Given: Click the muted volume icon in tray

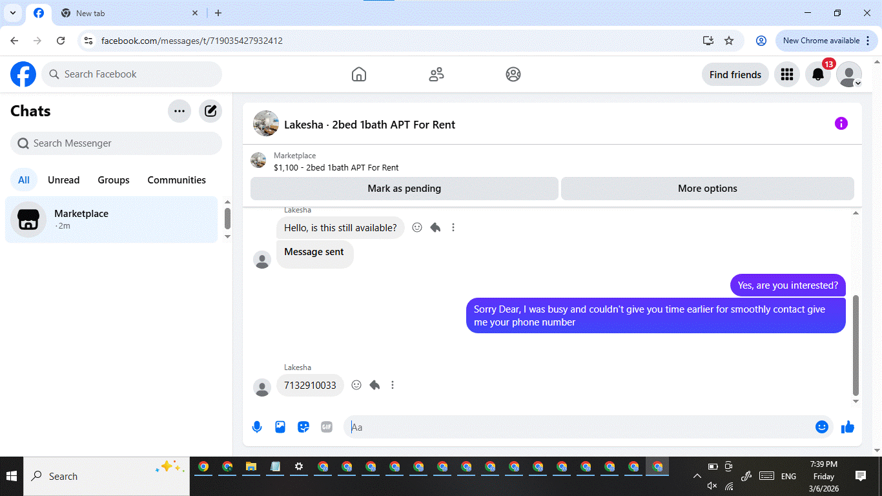Looking at the screenshot, I should coord(713,486).
